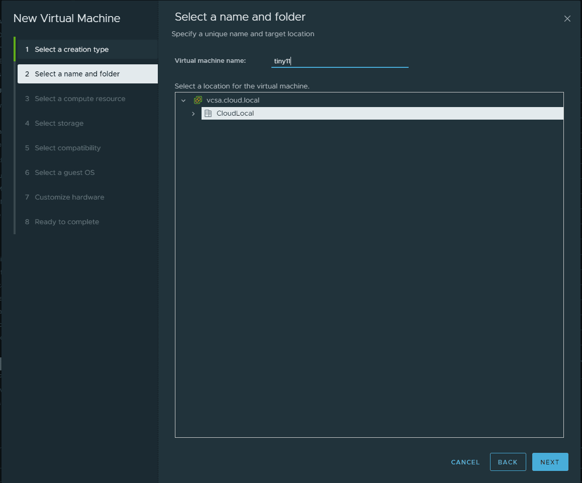
Task: Click the vCenter icon beside vcsa.cloud.local
Action: click(x=198, y=100)
